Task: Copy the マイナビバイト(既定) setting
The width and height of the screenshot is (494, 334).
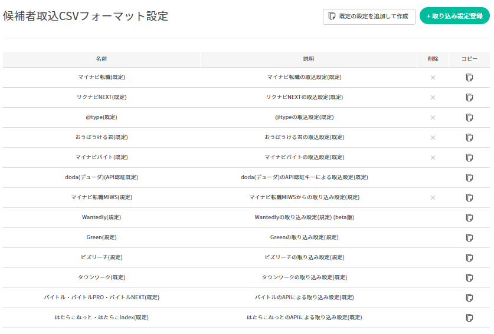Action: click(x=469, y=157)
